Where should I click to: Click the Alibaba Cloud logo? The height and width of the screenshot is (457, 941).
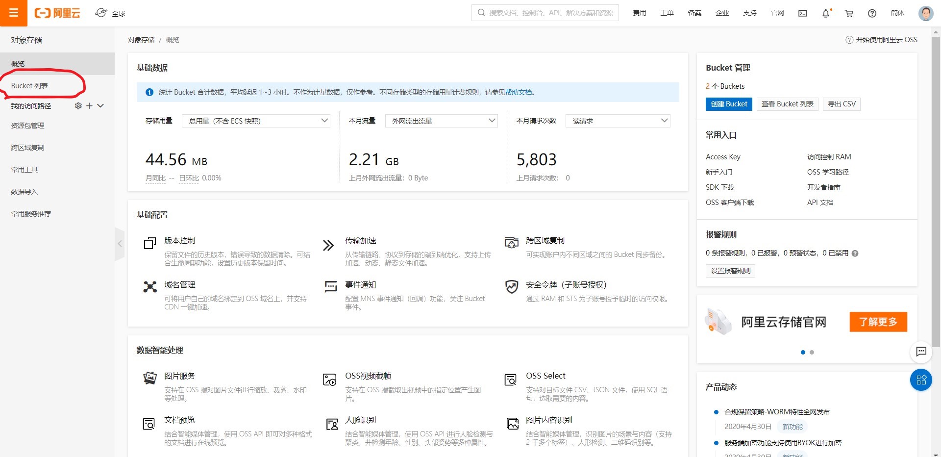pyautogui.click(x=57, y=13)
